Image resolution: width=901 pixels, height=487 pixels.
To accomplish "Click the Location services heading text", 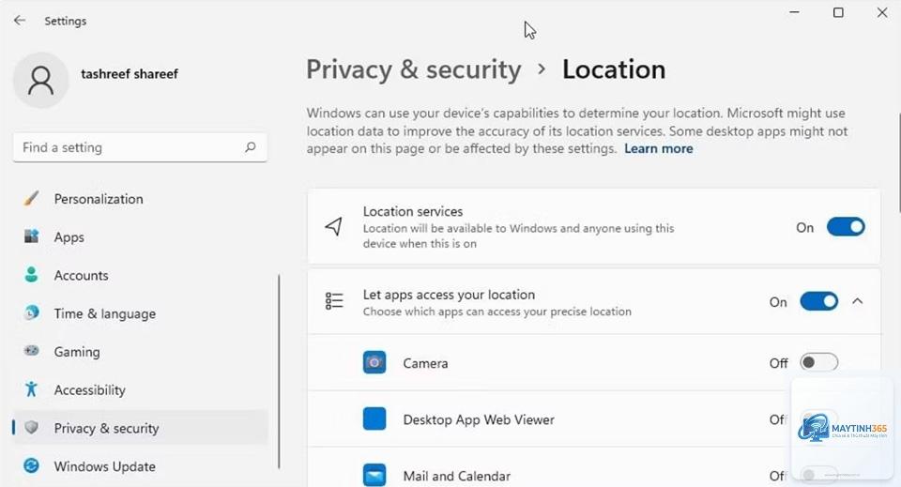I will 413,211.
